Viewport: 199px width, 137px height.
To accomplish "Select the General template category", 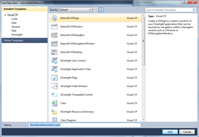I will 16,27.
